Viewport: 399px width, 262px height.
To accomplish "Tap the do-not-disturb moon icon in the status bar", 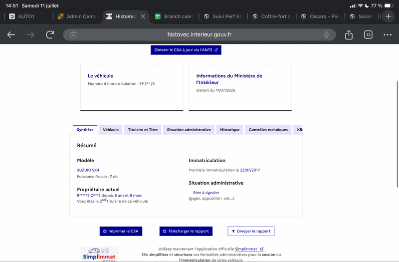I will 367,5.
